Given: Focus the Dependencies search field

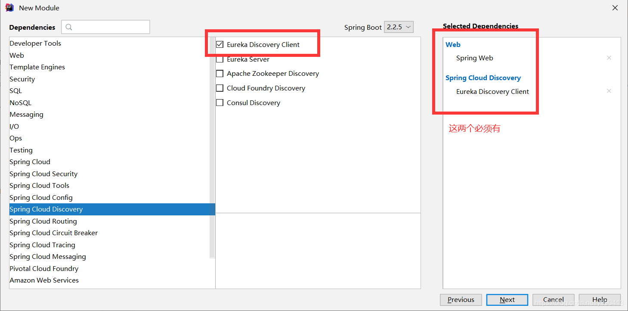Looking at the screenshot, I should (x=105, y=27).
